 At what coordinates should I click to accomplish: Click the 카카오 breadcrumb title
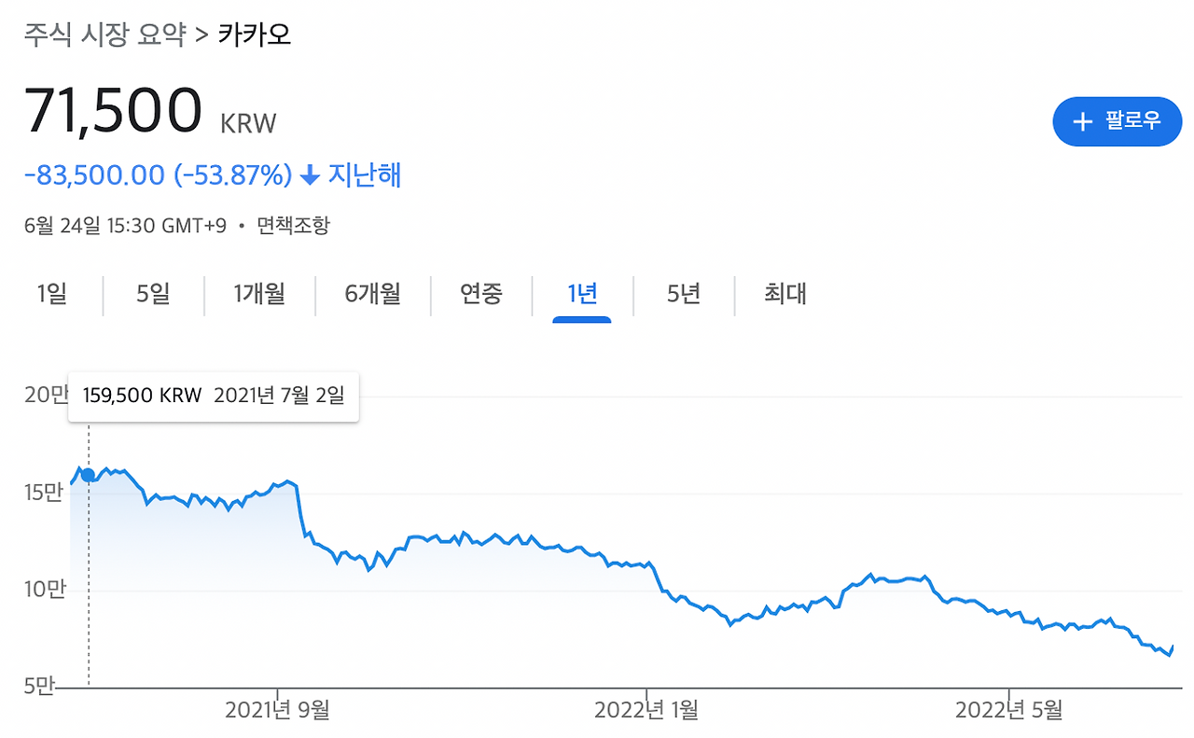(x=255, y=35)
